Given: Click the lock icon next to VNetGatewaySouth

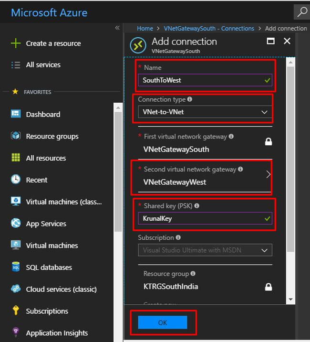Looking at the screenshot, I should point(269,141).
